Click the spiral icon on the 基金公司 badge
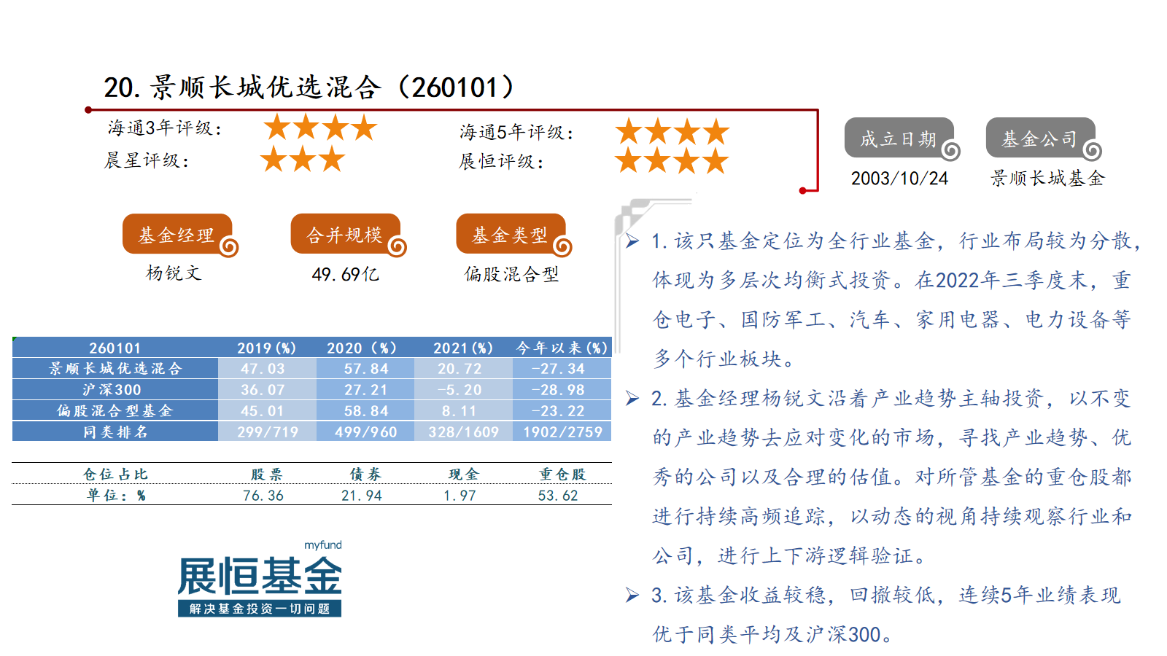The height and width of the screenshot is (656, 1167). click(1092, 151)
